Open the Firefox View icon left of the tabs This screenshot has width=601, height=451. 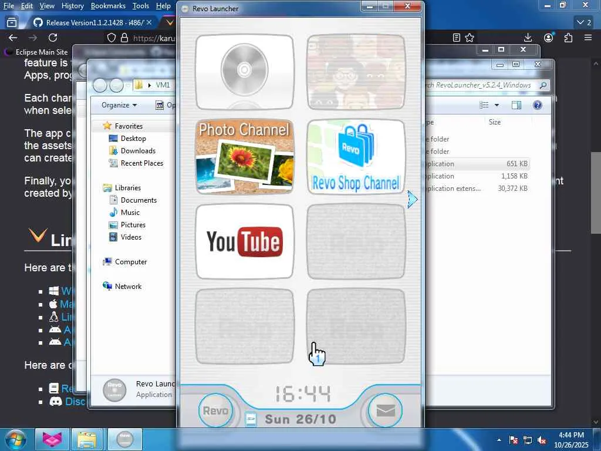[12, 23]
